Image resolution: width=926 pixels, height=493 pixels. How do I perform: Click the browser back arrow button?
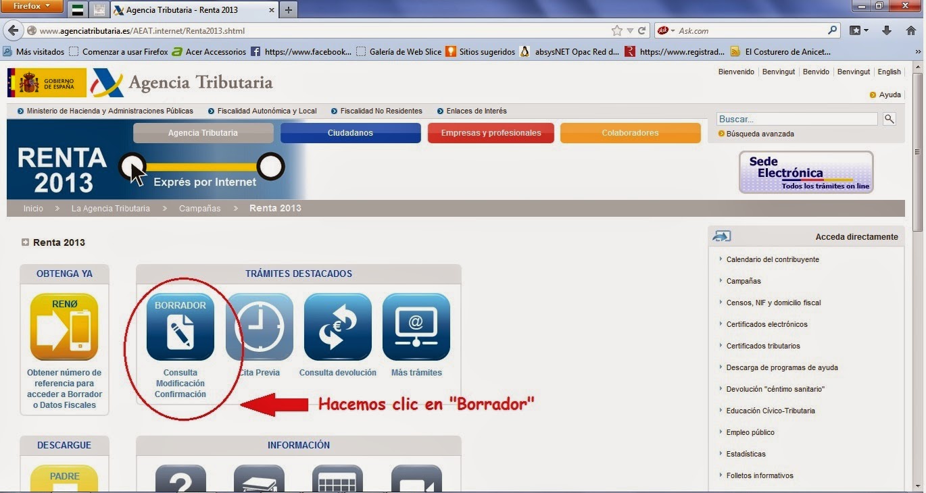pyautogui.click(x=13, y=30)
